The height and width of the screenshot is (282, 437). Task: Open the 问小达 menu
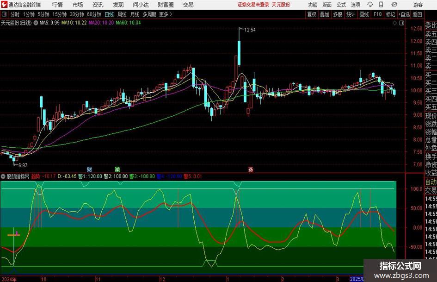coord(141,5)
